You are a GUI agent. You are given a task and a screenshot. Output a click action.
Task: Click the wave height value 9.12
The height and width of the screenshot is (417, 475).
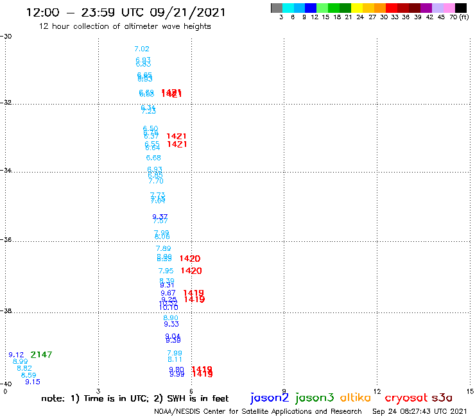coord(16,355)
